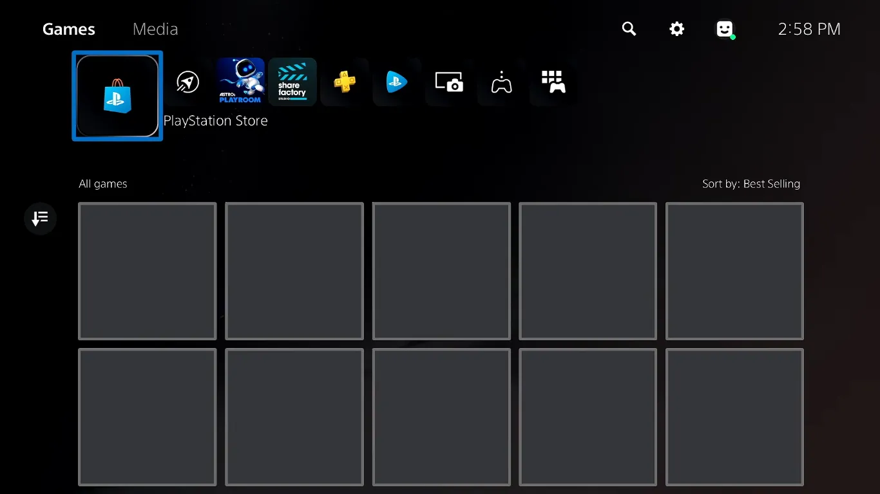
Task: Switch to the Media tab
Action: coord(155,29)
